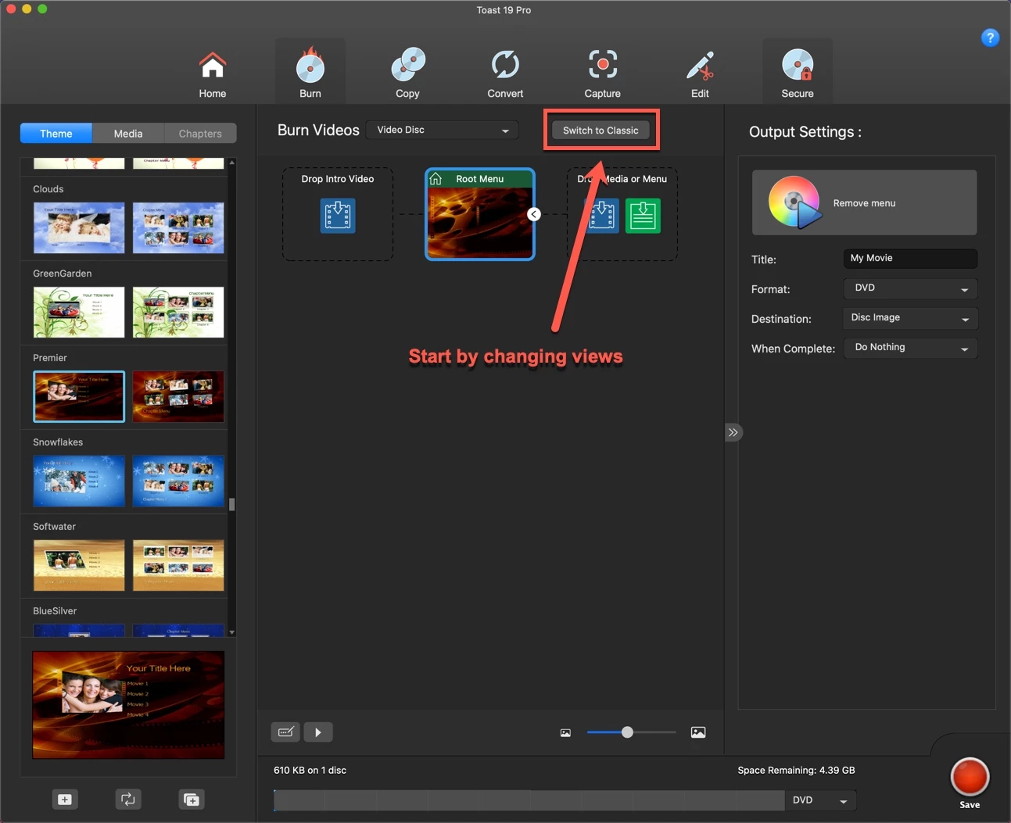Switch to the Chapters tab

(200, 134)
